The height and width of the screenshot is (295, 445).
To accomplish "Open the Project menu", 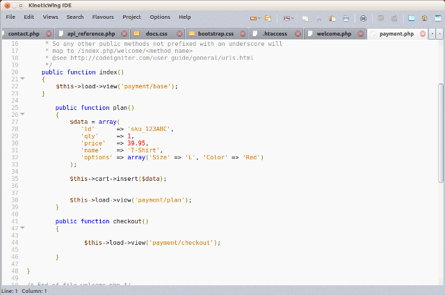I will pos(131,17).
